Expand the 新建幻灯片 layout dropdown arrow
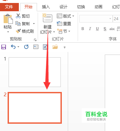The image size is (120, 131). 54,32
